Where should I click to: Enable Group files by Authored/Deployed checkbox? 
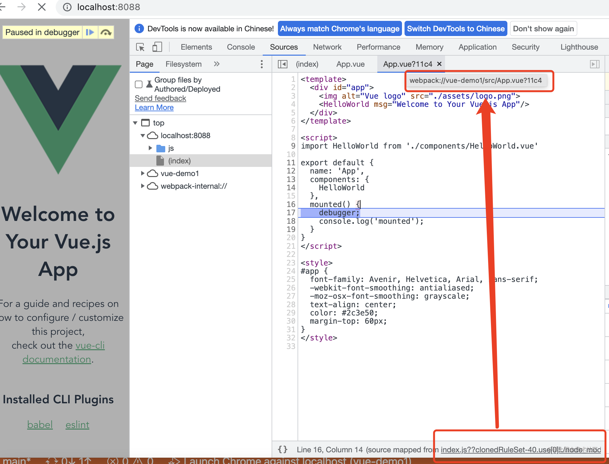[139, 84]
